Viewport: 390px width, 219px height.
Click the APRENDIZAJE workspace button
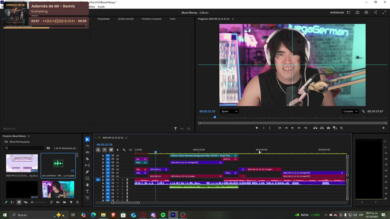pyautogui.click(x=337, y=12)
